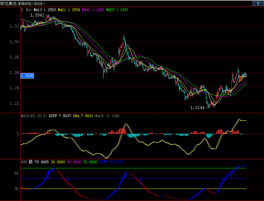Open the MACD(60,20,5) indicator label
This screenshot has width=264, height=201.
[34, 115]
